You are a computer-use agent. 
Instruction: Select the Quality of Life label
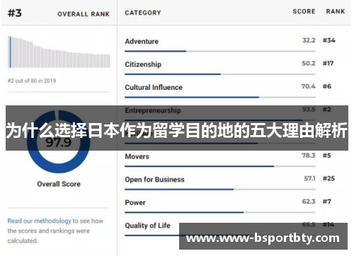pos(147,226)
